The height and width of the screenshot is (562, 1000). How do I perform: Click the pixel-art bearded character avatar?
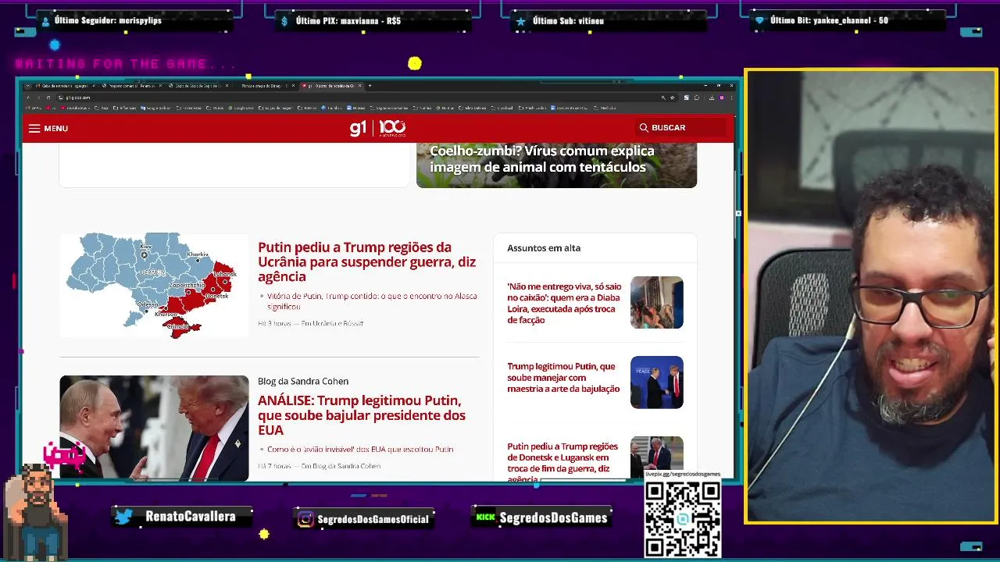(x=35, y=511)
